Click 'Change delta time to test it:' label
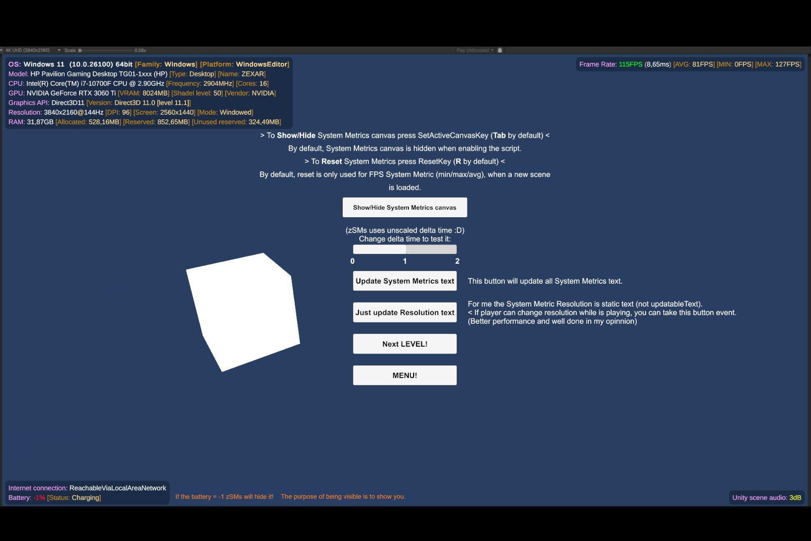811x541 pixels. pyautogui.click(x=405, y=239)
